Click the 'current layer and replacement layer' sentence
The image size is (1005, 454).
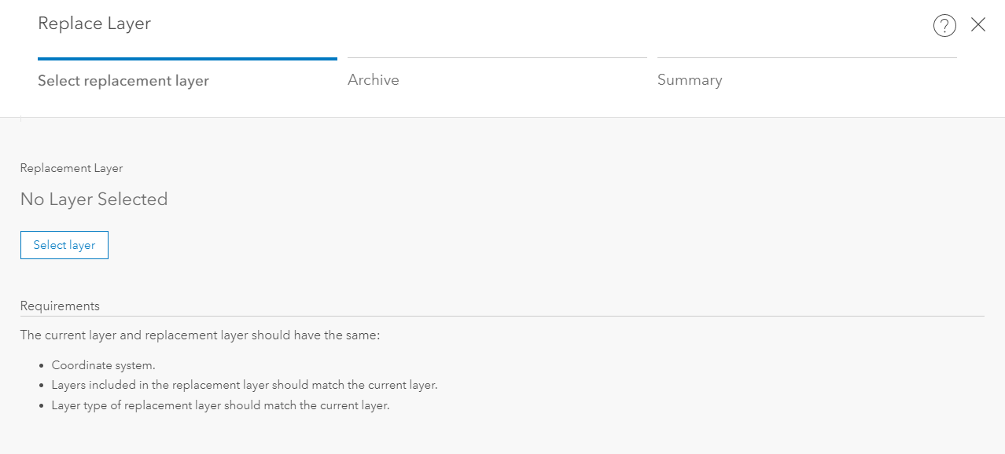point(200,335)
